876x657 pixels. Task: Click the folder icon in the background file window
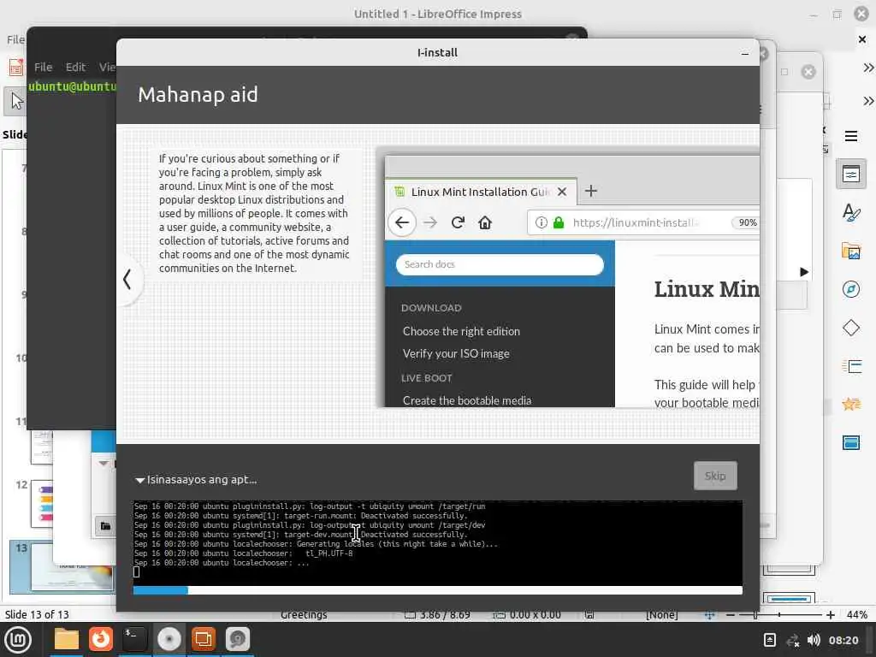pos(105,526)
